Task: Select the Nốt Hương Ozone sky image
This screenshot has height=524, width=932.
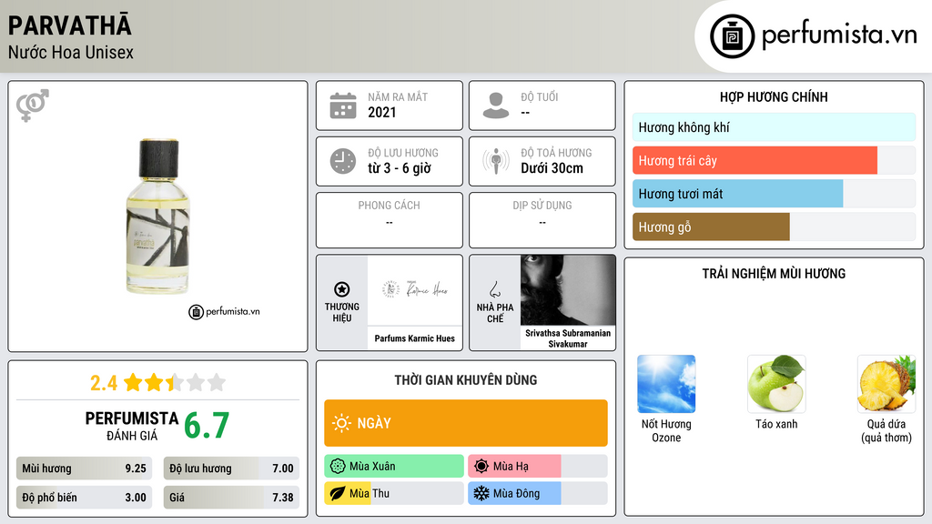Action: (x=666, y=384)
